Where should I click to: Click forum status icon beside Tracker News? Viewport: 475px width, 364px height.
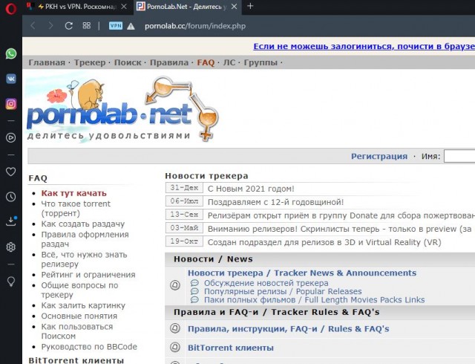175,285
